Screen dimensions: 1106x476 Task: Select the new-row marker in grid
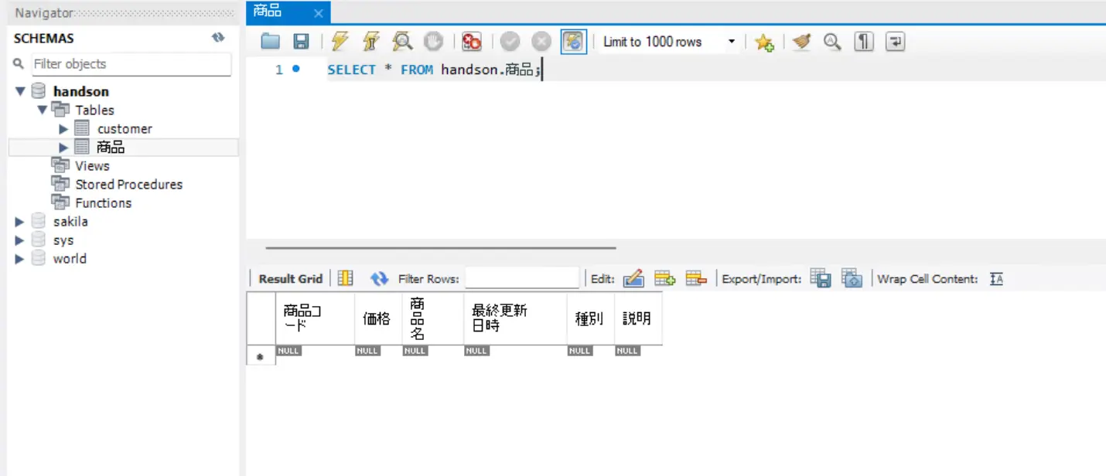tap(261, 356)
